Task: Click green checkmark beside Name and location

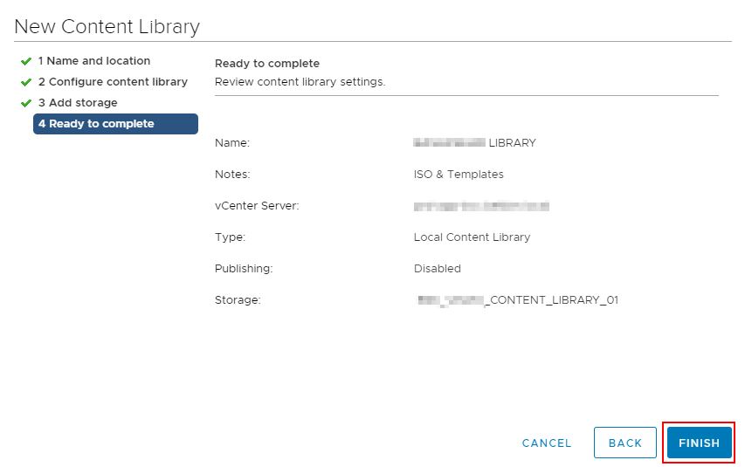Action: 26,61
